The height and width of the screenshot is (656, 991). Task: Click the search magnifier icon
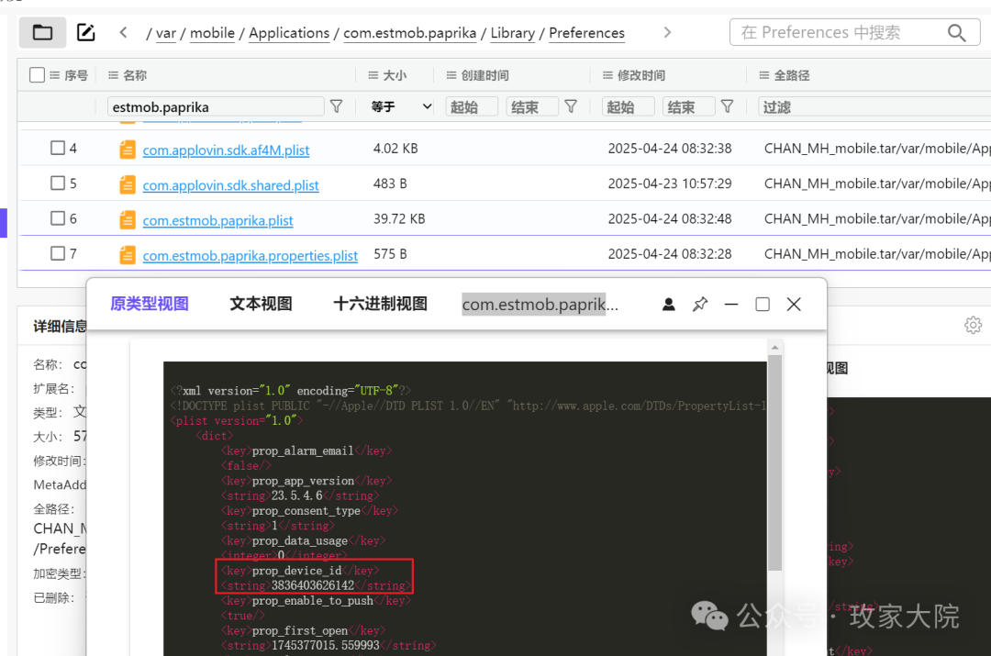(x=957, y=32)
